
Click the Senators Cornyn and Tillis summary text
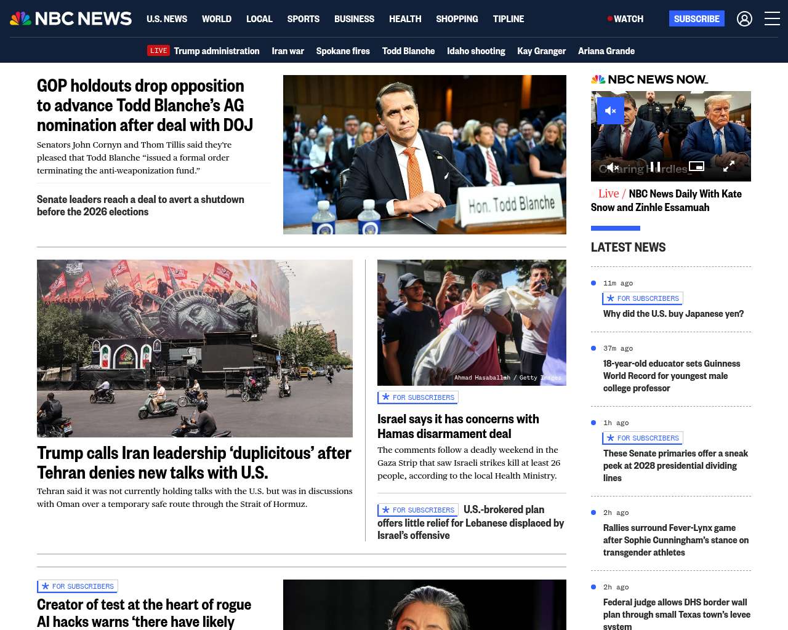[134, 157]
